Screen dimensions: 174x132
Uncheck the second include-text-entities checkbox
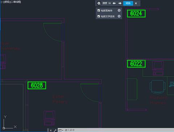pyautogui.click(x=99, y=16)
